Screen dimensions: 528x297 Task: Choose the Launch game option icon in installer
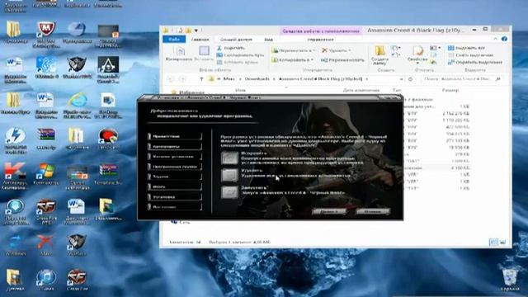tap(229, 192)
